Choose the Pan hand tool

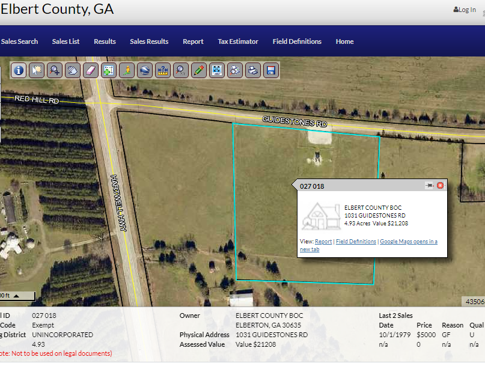(x=73, y=70)
